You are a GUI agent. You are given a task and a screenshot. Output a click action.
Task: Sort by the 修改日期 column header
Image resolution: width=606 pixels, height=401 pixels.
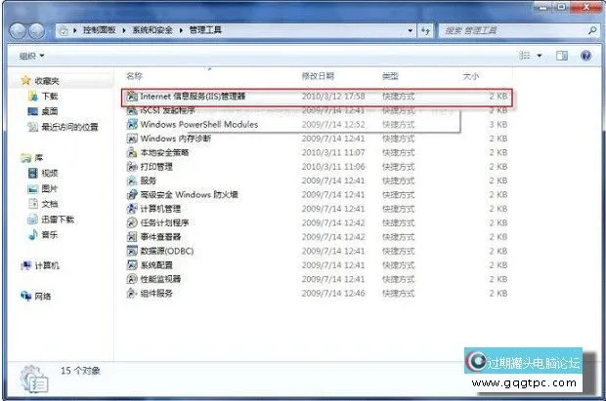[318, 76]
